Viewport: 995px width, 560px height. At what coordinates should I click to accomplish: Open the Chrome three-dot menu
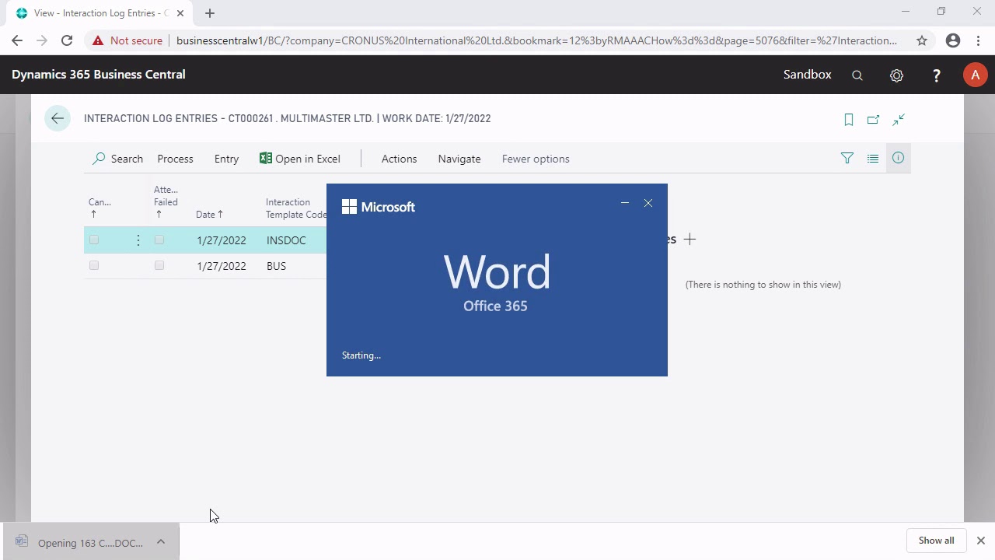978,40
